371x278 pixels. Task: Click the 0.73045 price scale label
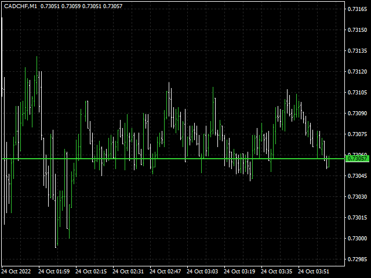click(357, 175)
